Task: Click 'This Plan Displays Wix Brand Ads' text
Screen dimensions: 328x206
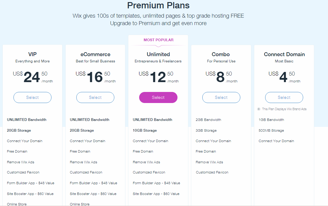Action: pyautogui.click(x=284, y=109)
